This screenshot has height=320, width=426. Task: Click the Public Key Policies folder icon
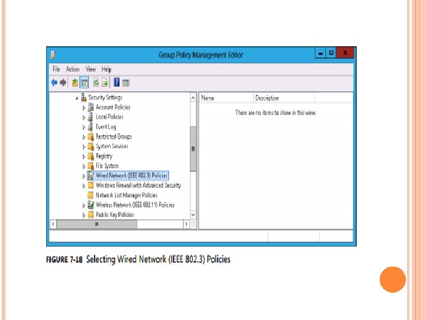pyautogui.click(x=91, y=215)
